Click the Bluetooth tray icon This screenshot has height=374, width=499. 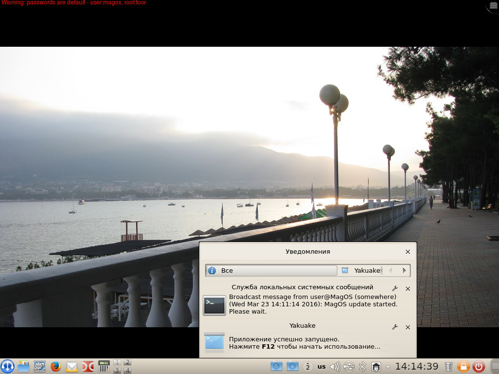coord(362,367)
